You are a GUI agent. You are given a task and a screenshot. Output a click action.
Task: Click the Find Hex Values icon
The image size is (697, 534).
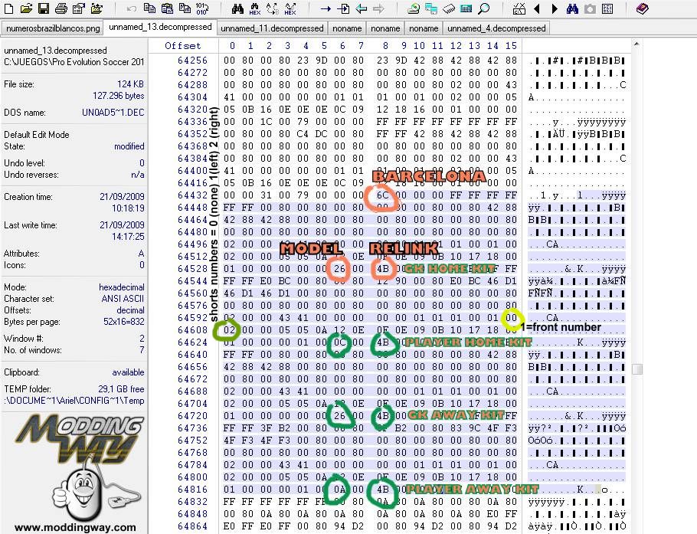256,9
